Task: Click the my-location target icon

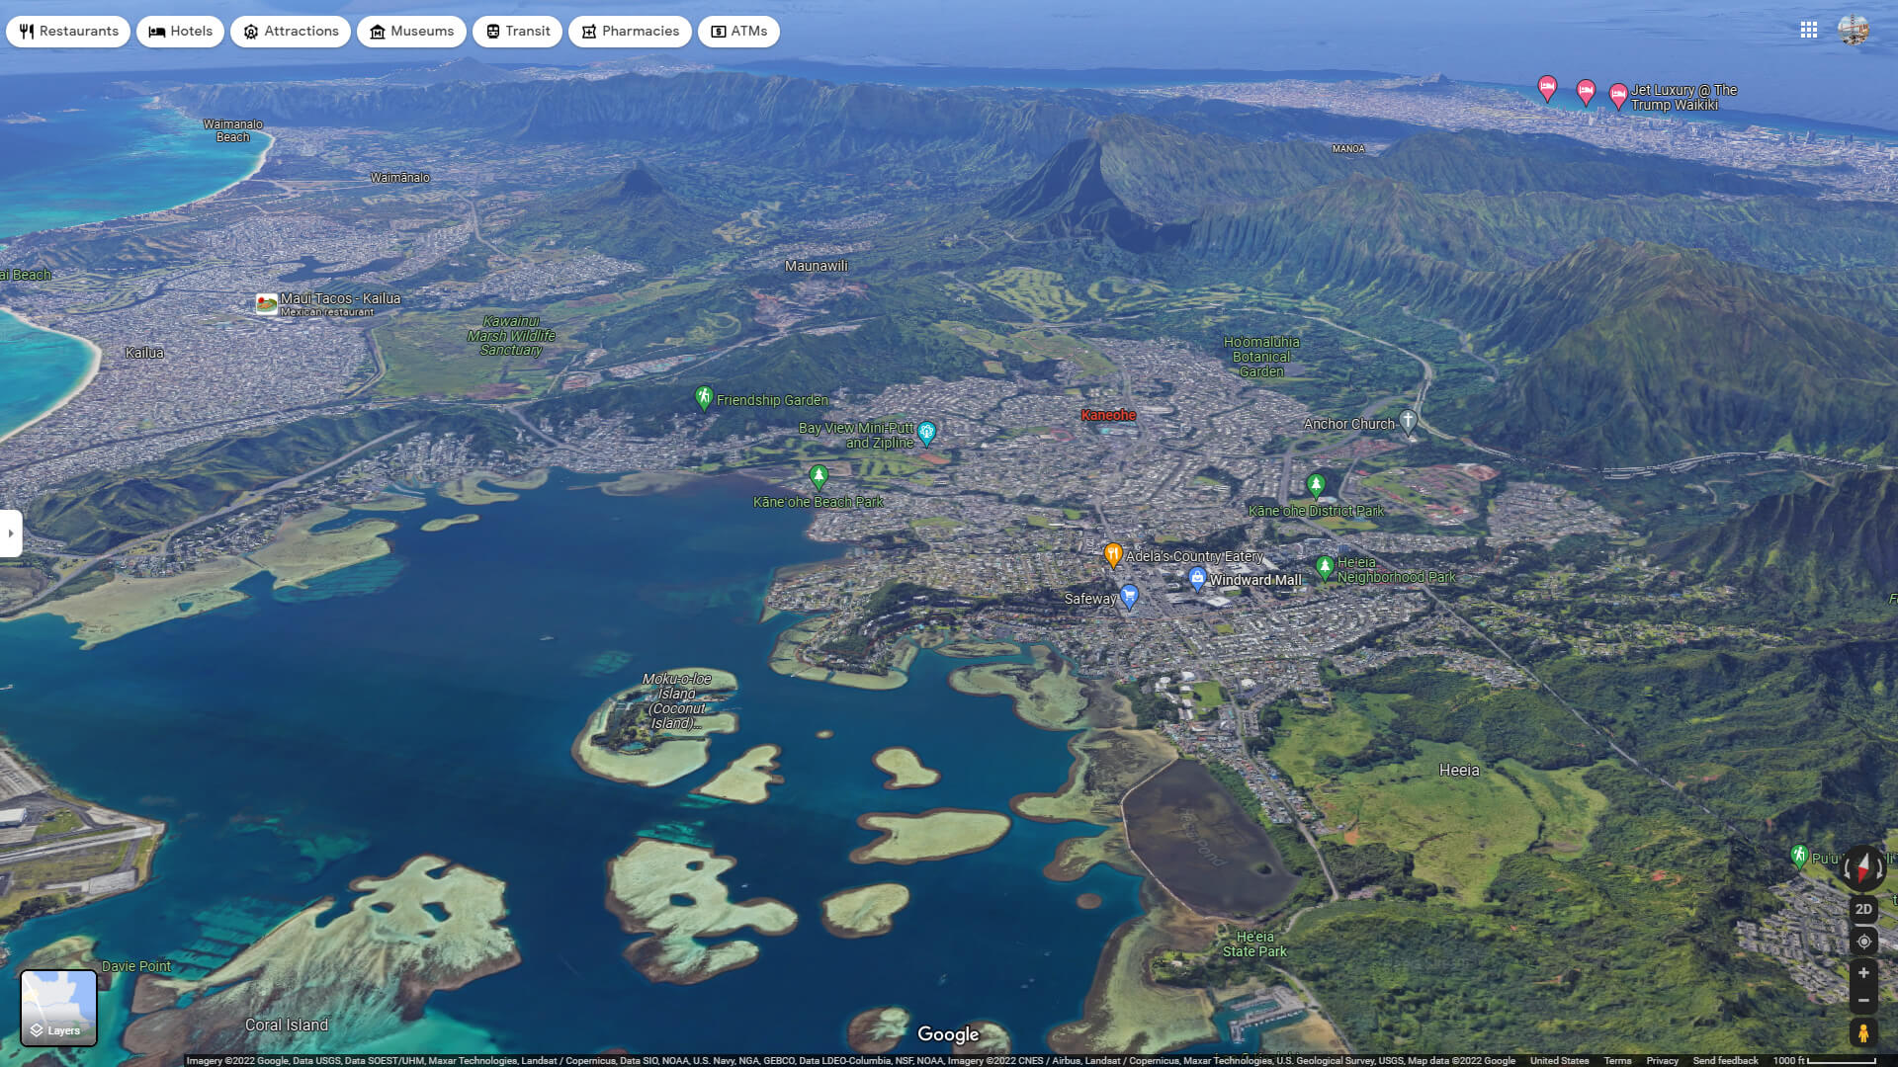Action: pos(1863,942)
